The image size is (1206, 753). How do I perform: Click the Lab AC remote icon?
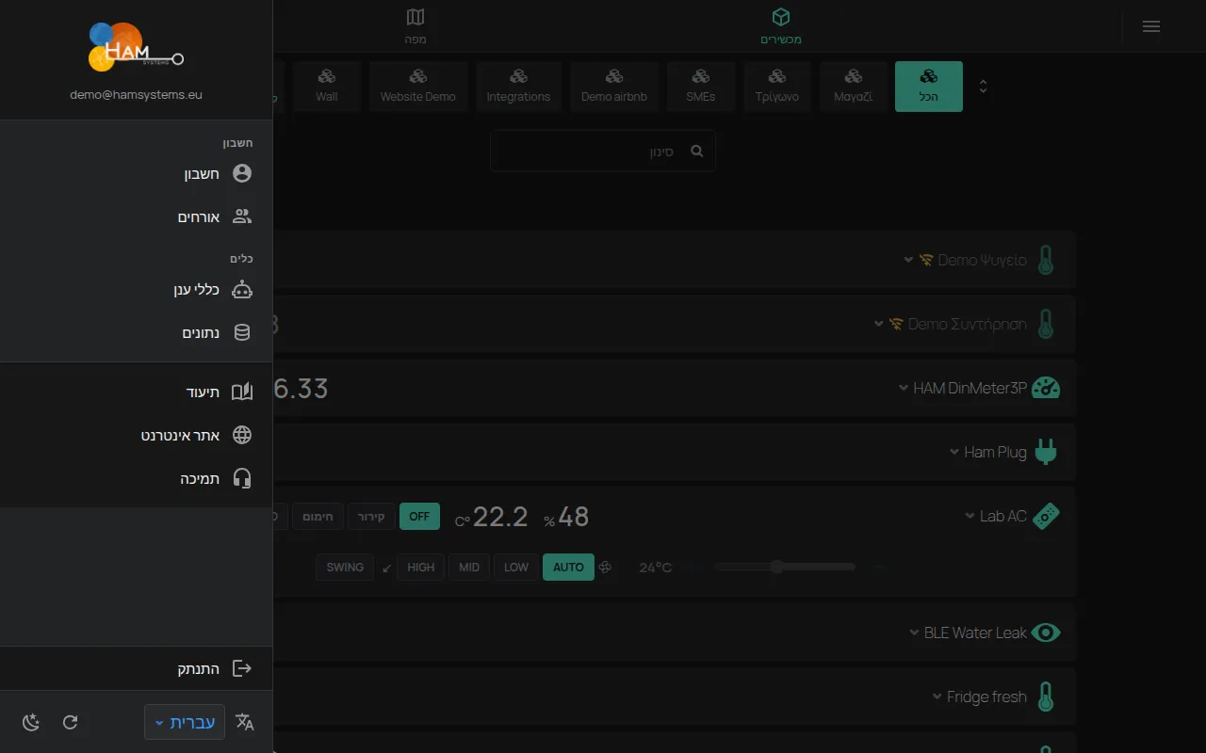point(1046,516)
